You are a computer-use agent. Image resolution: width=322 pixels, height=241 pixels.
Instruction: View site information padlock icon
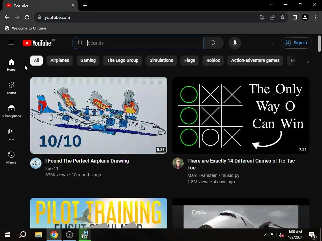tap(40, 18)
